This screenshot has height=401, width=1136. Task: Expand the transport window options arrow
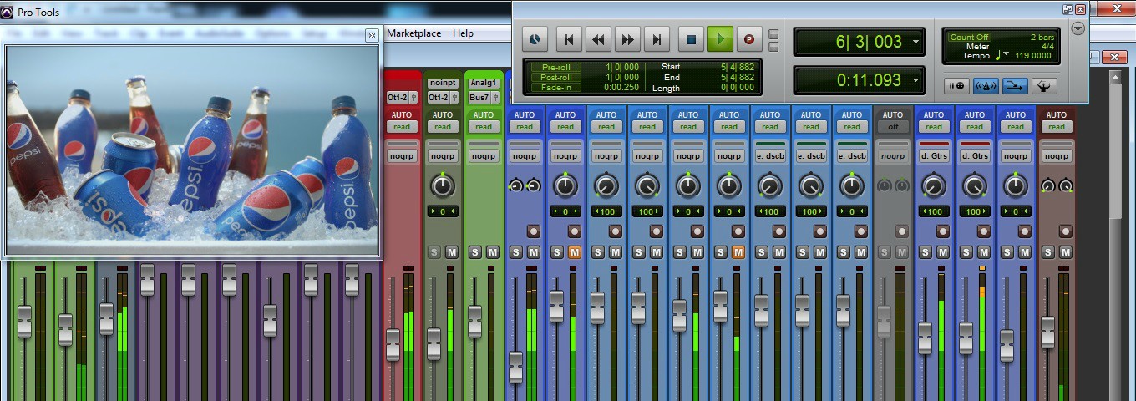(x=1078, y=28)
